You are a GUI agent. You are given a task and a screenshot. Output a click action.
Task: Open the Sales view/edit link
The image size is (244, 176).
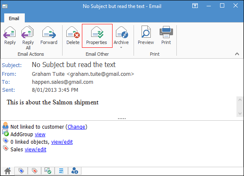35,149
